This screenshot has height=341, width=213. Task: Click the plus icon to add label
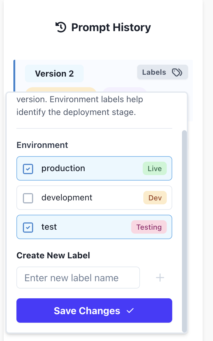(160, 278)
